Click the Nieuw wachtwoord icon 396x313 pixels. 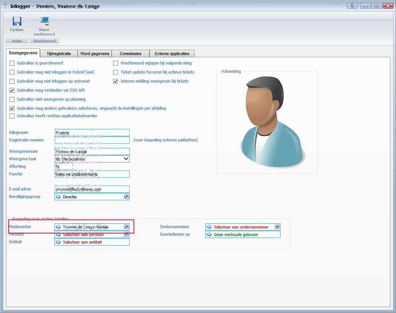click(44, 22)
